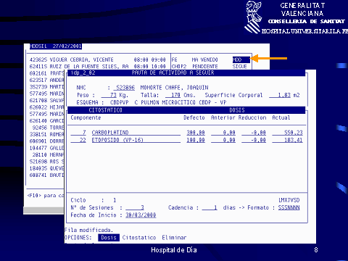Click the Peso field showing 73
The width and height of the screenshot is (348, 261).
109,95
